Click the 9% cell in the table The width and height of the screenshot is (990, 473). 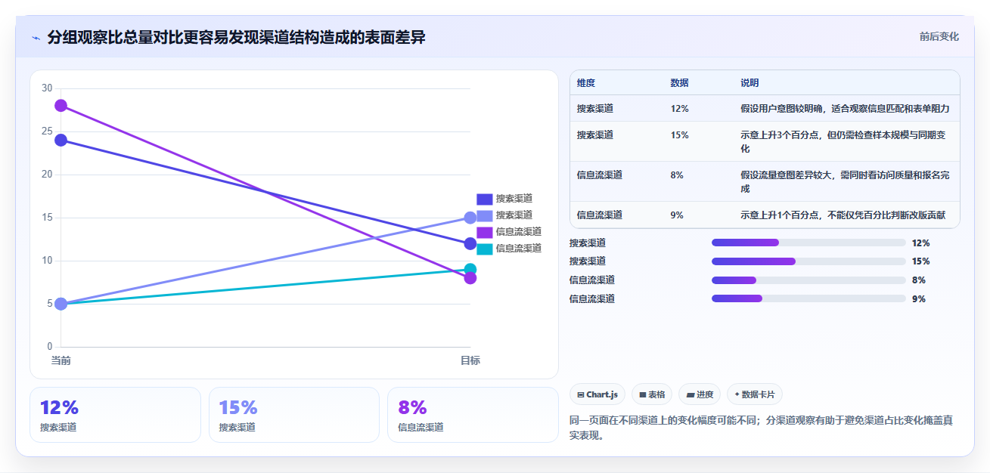click(677, 215)
